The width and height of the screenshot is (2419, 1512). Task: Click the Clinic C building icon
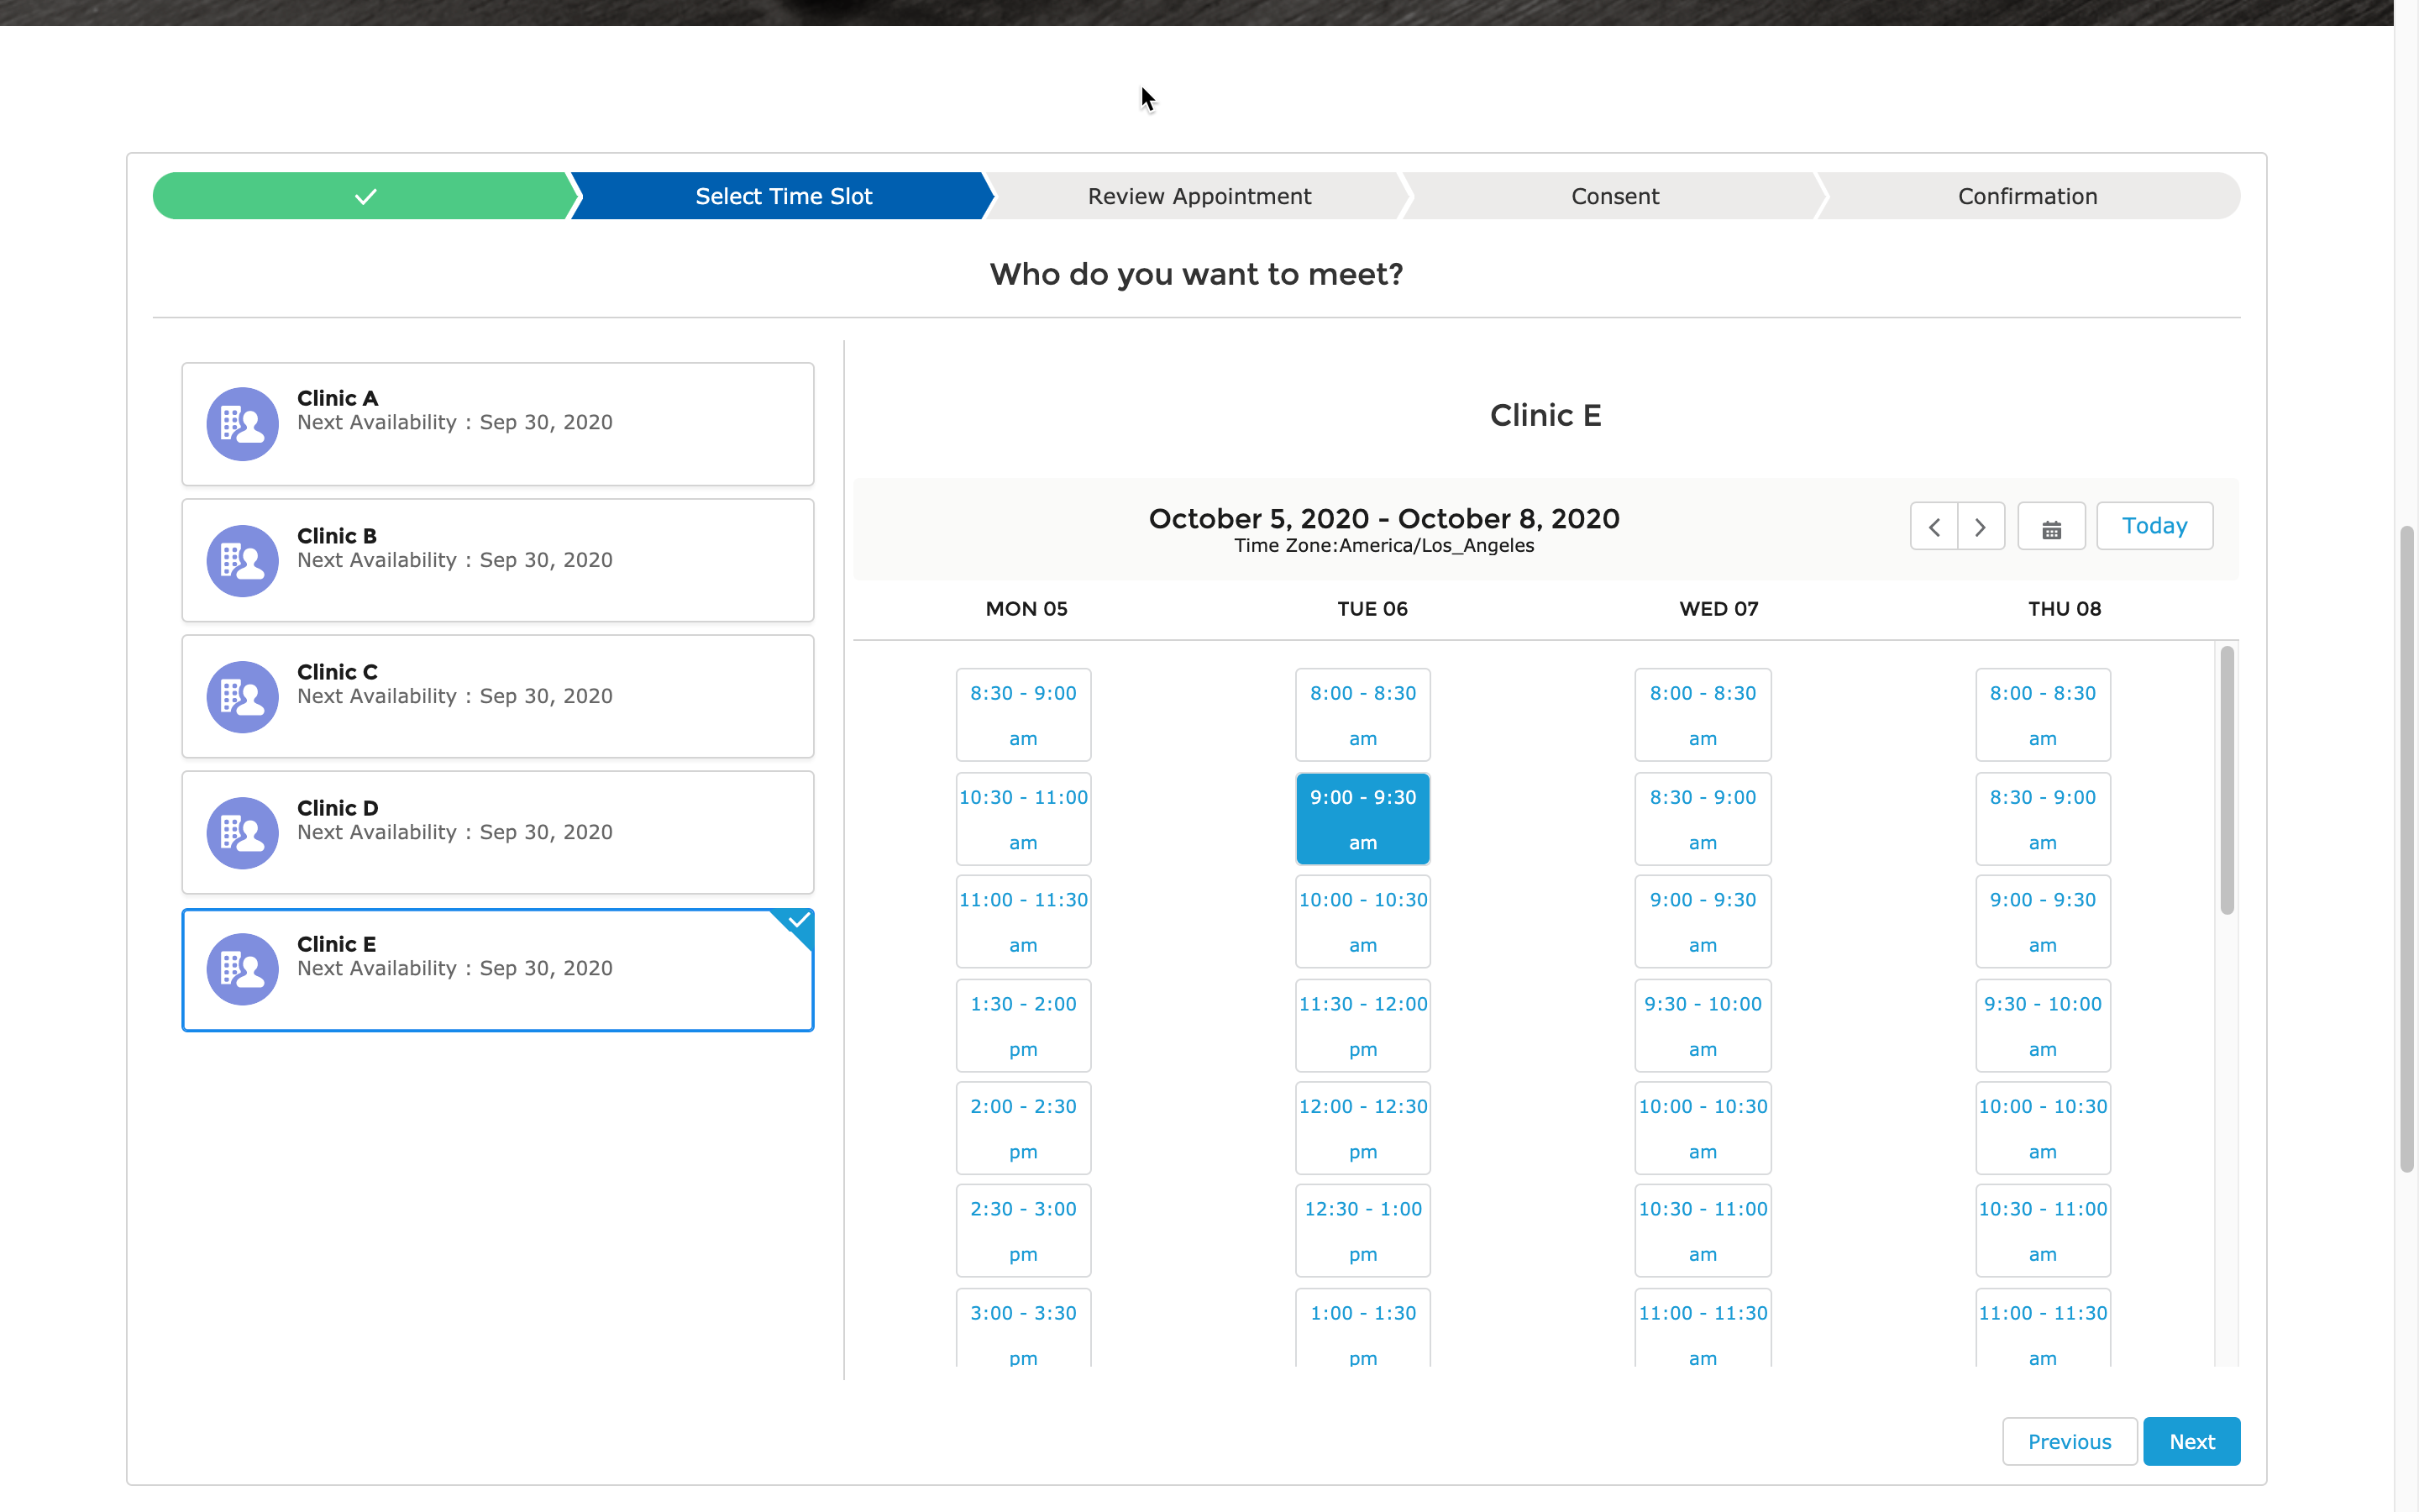[242, 696]
